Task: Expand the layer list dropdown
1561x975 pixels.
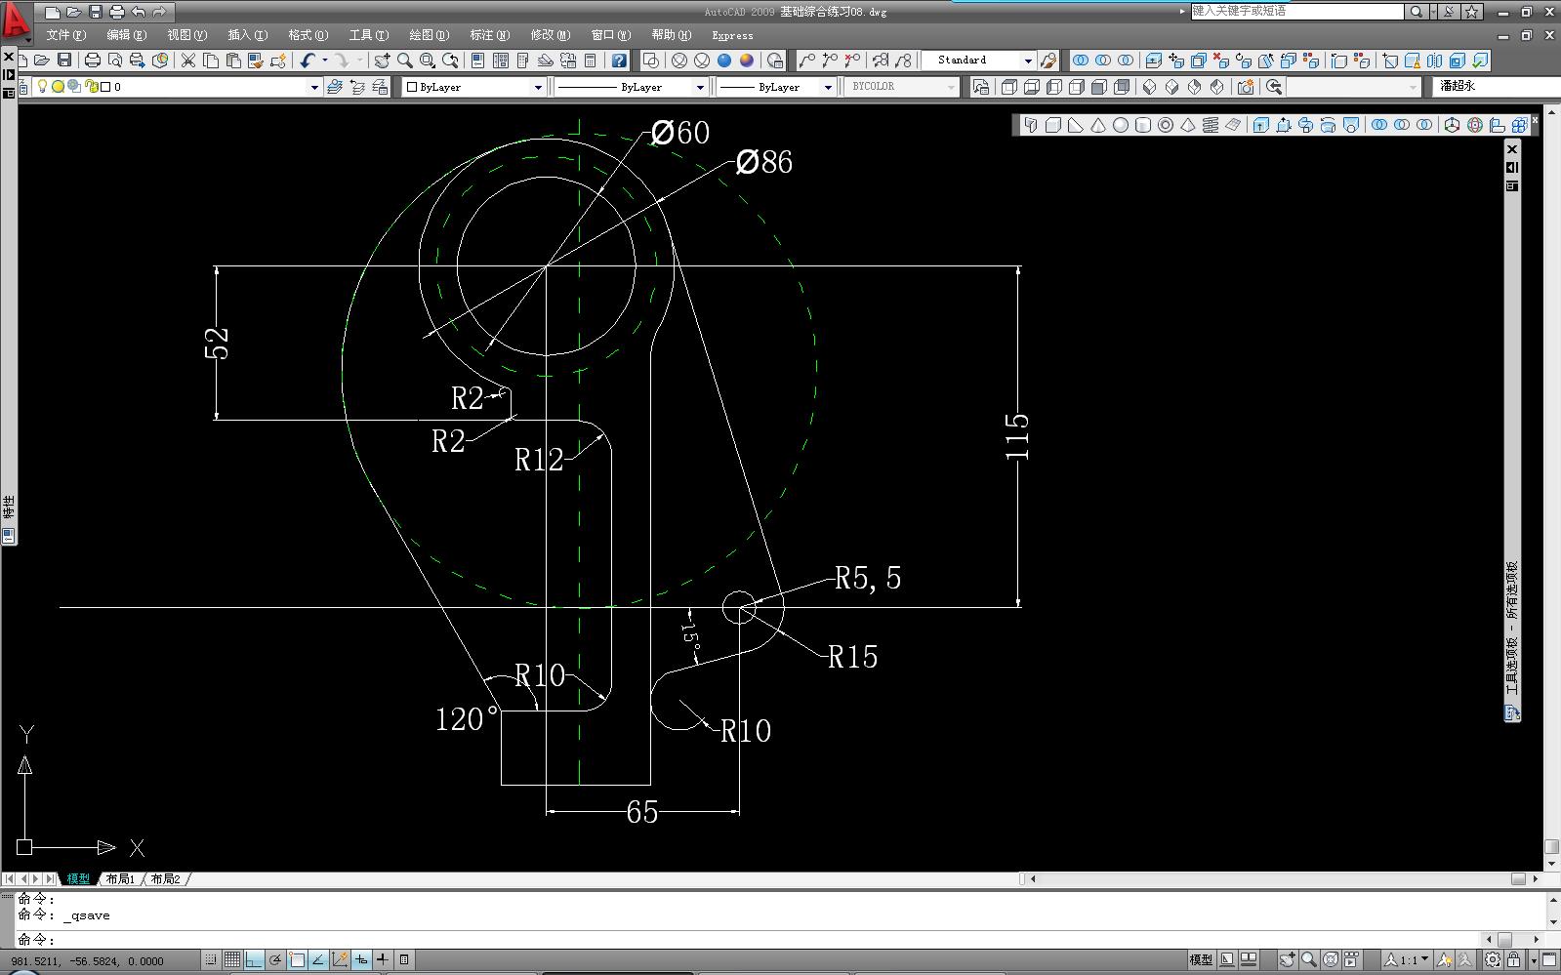Action: tap(314, 87)
